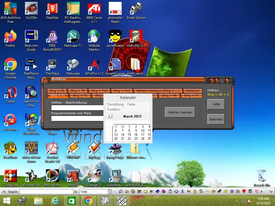Open 9800 Caves v1.1 shortcut

pos(94,12)
